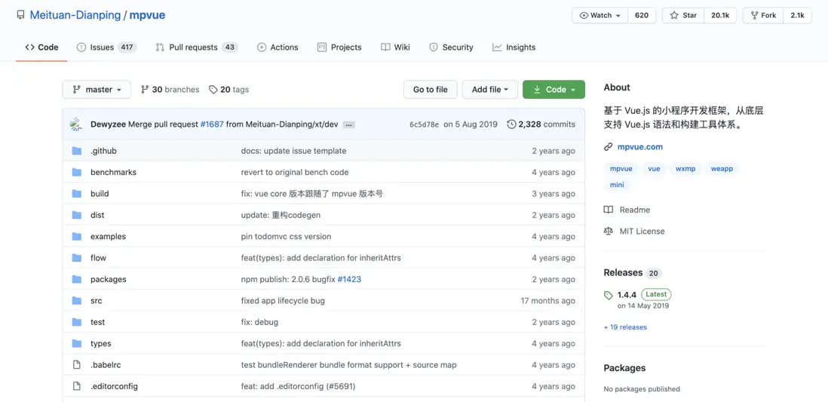The width and height of the screenshot is (828, 402).
Task: Open the Pull requests tab
Action: click(193, 47)
